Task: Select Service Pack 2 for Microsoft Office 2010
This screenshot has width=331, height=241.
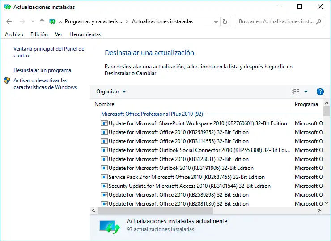Action: [187, 177]
